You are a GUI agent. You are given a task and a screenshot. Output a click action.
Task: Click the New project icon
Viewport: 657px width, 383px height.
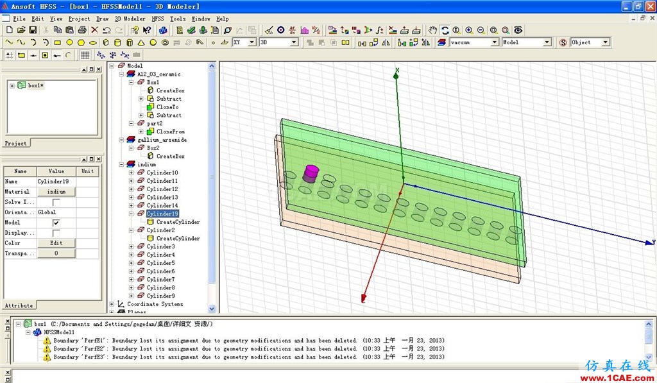pos(9,30)
